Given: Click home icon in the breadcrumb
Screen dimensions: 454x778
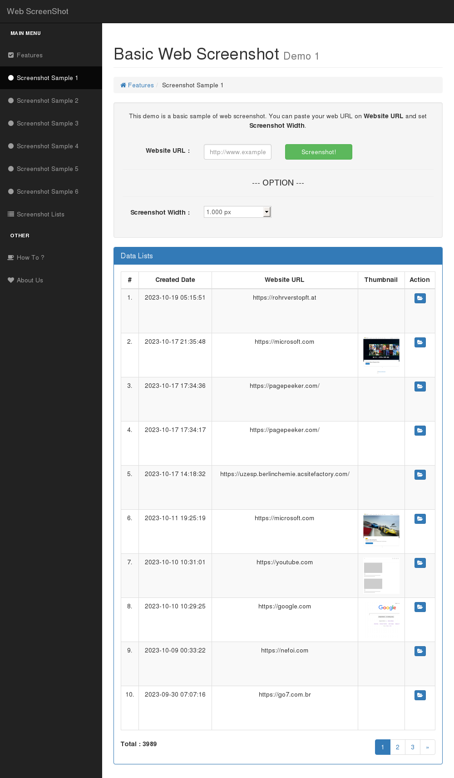Looking at the screenshot, I should [x=123, y=85].
